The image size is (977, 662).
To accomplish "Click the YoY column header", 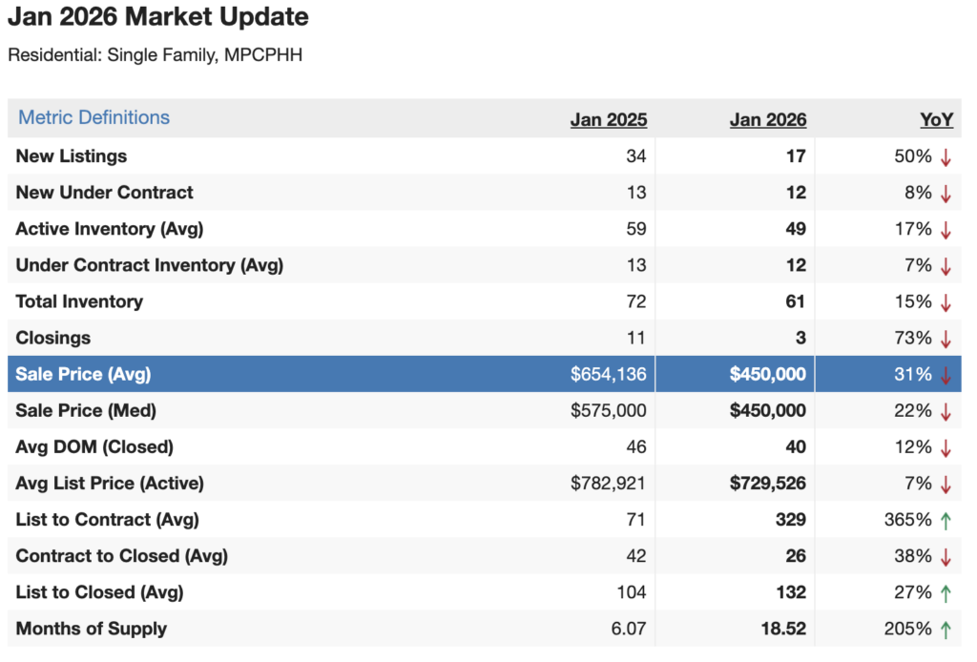I will [x=935, y=119].
